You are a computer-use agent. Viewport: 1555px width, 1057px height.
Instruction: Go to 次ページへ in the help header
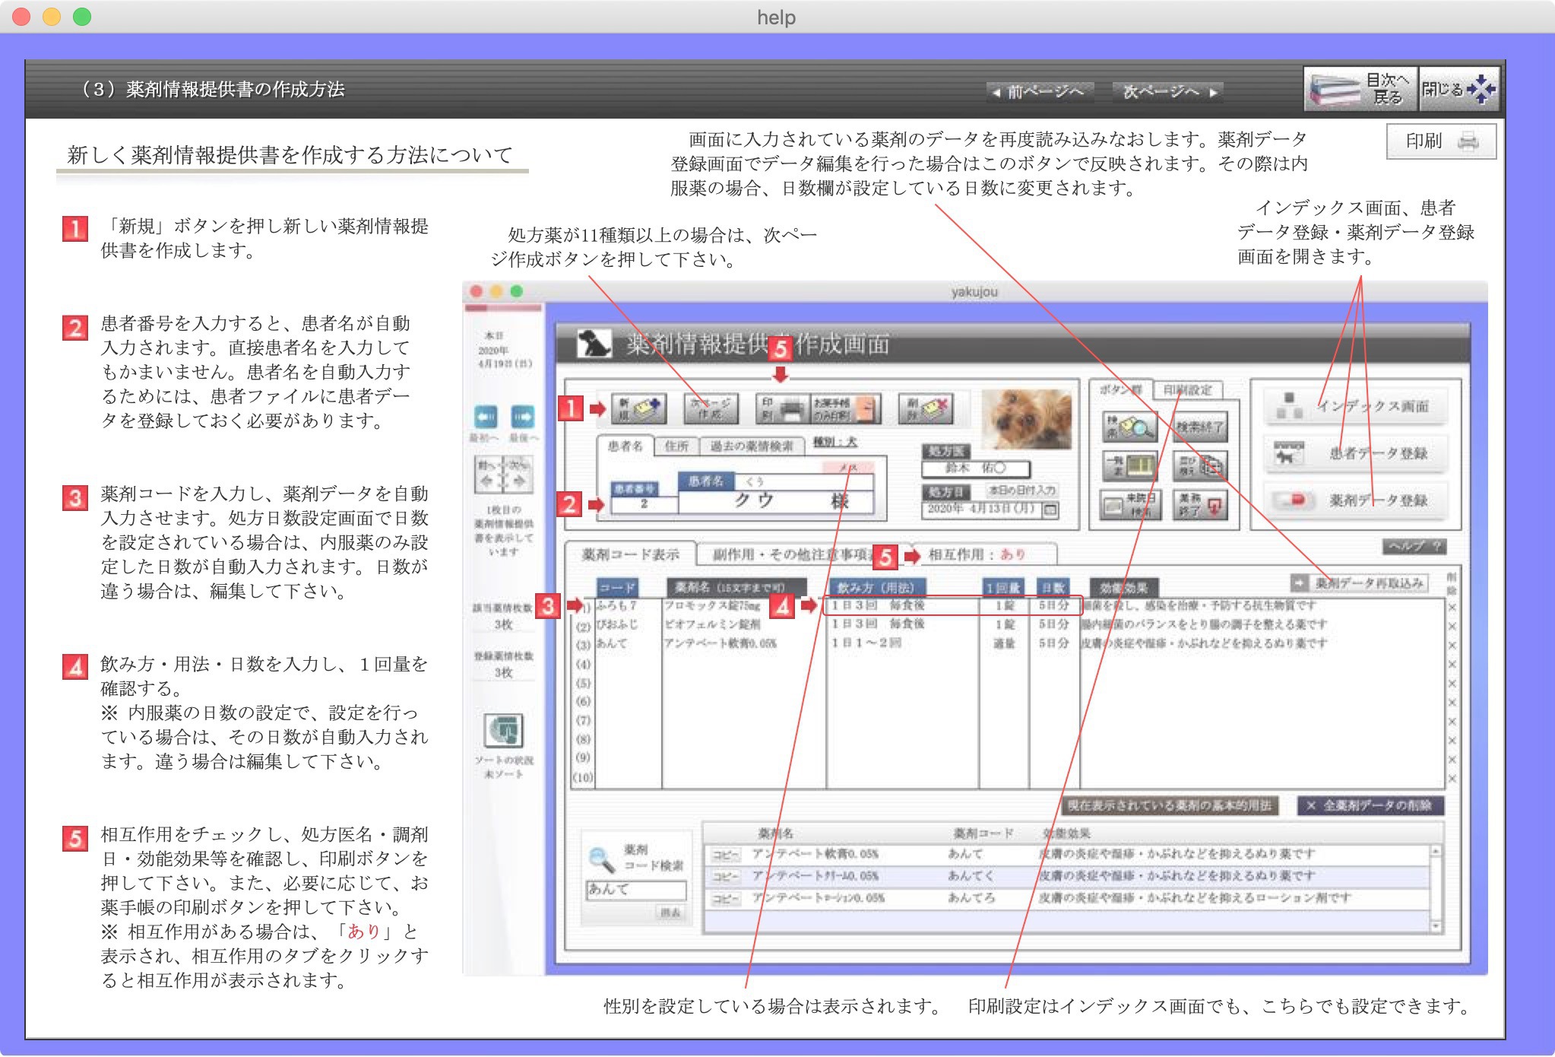pyautogui.click(x=1169, y=92)
